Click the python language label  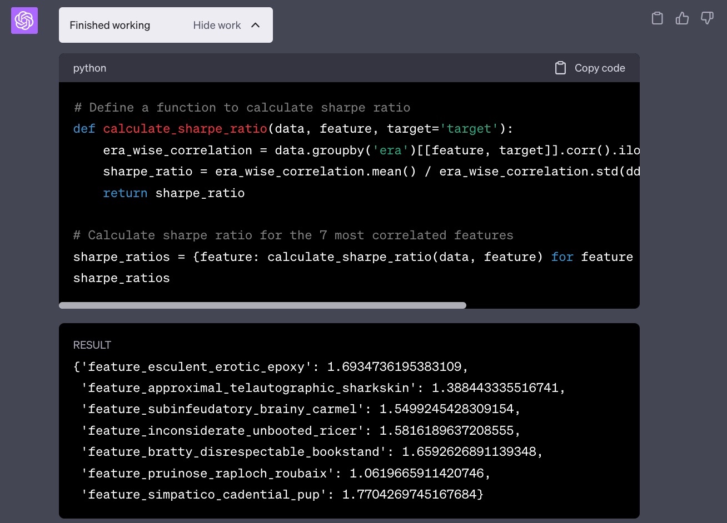point(89,68)
